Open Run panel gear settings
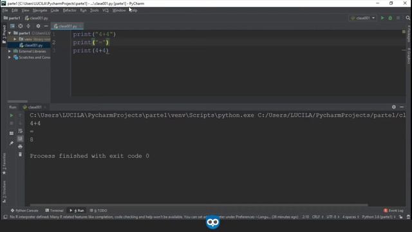The width and height of the screenshot is (412, 232). tap(393, 107)
